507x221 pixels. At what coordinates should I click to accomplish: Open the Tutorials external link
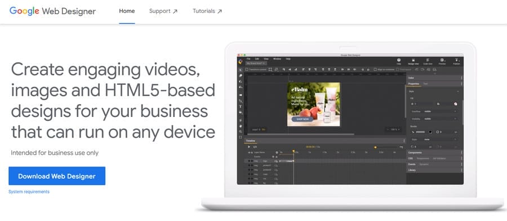pos(207,11)
